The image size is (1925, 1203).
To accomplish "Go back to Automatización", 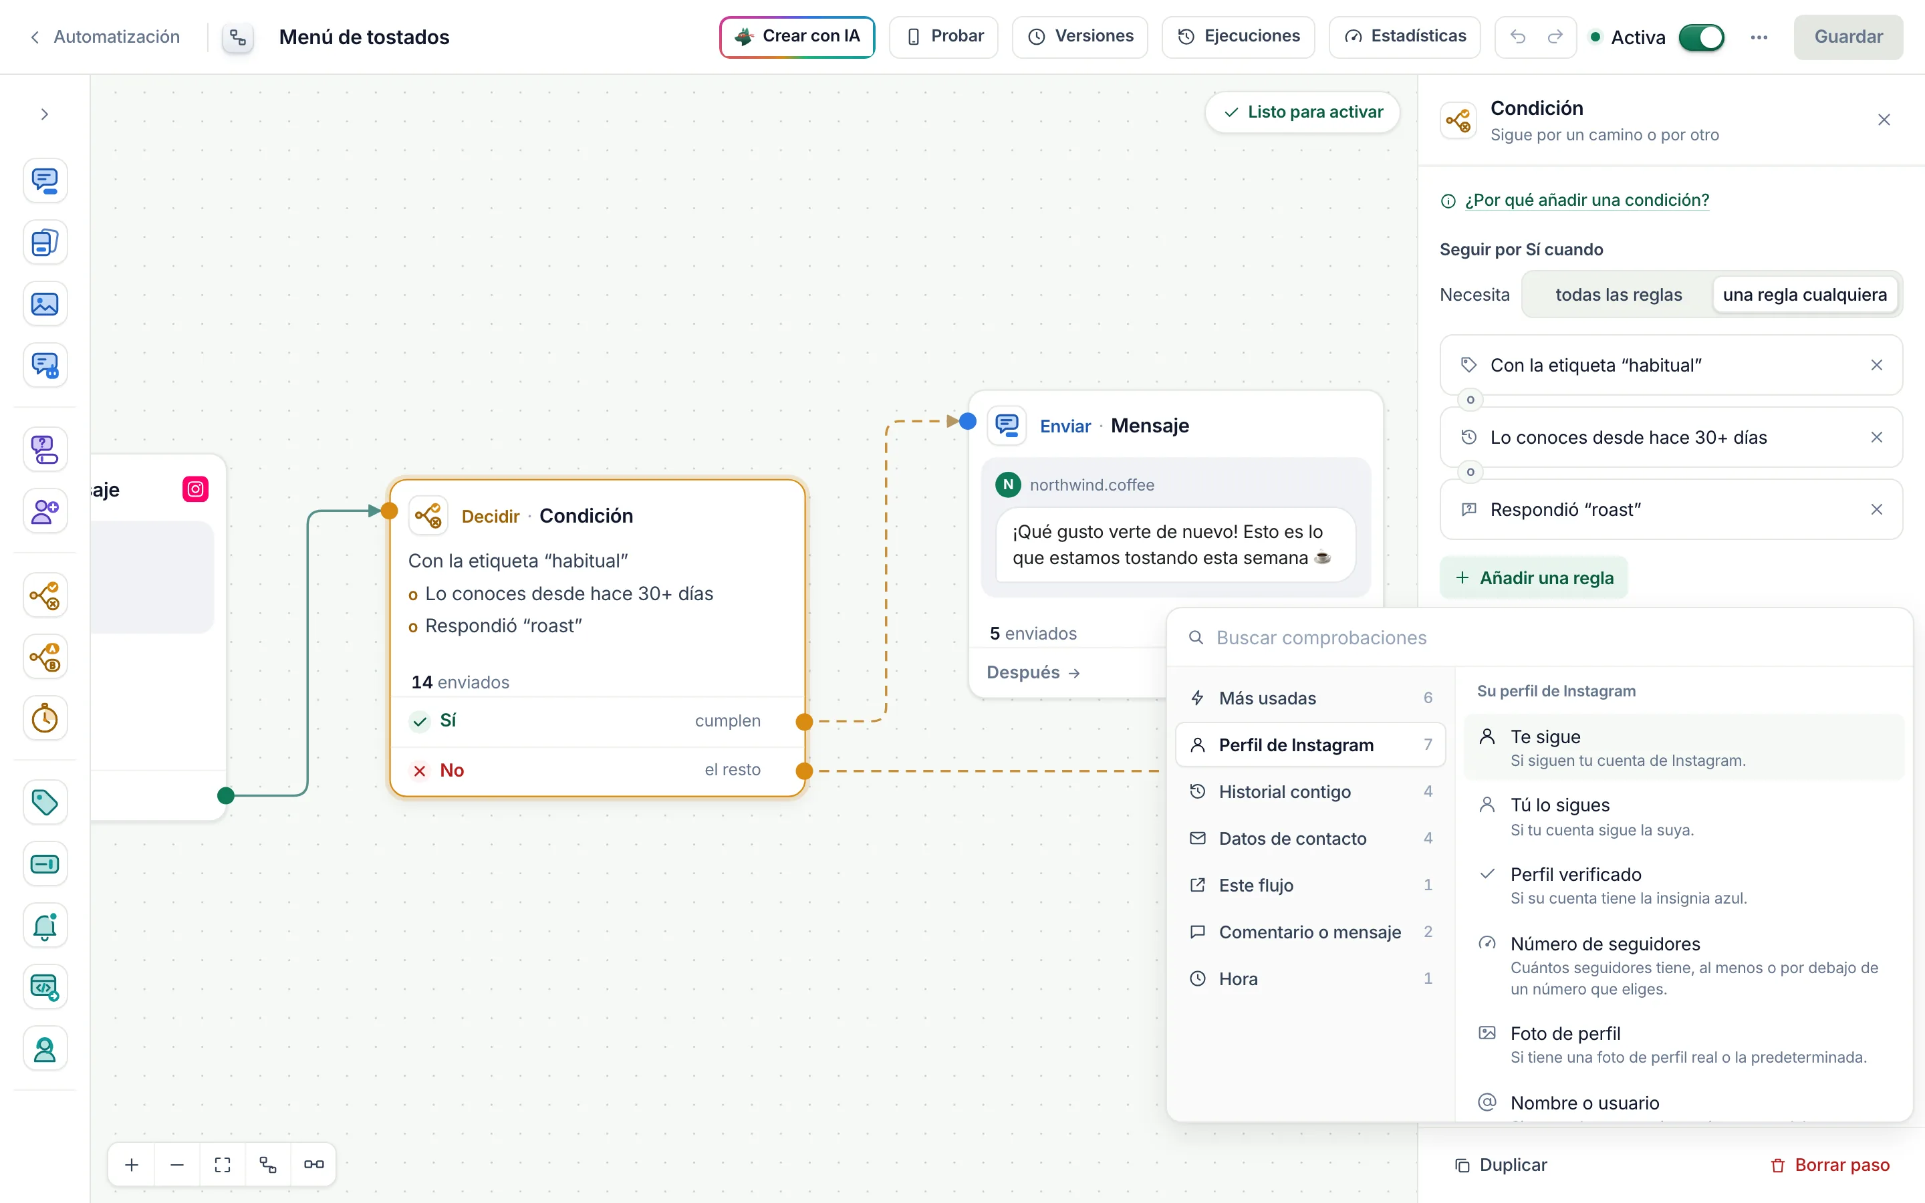I will pos(105,37).
